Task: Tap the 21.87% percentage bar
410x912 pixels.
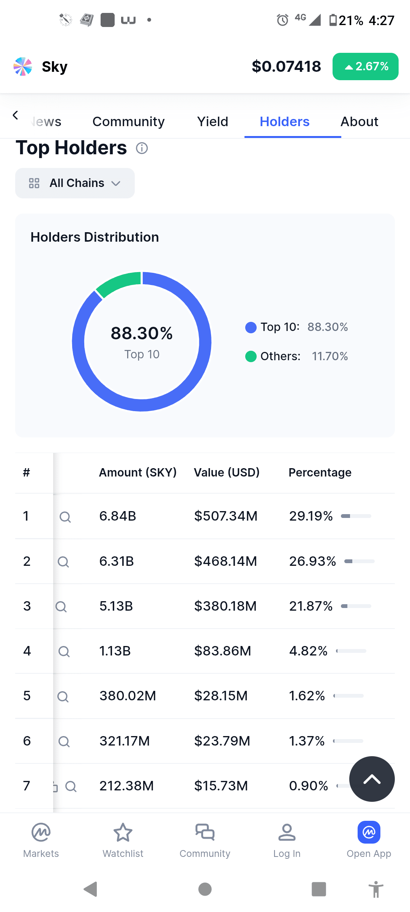Action: 356,606
